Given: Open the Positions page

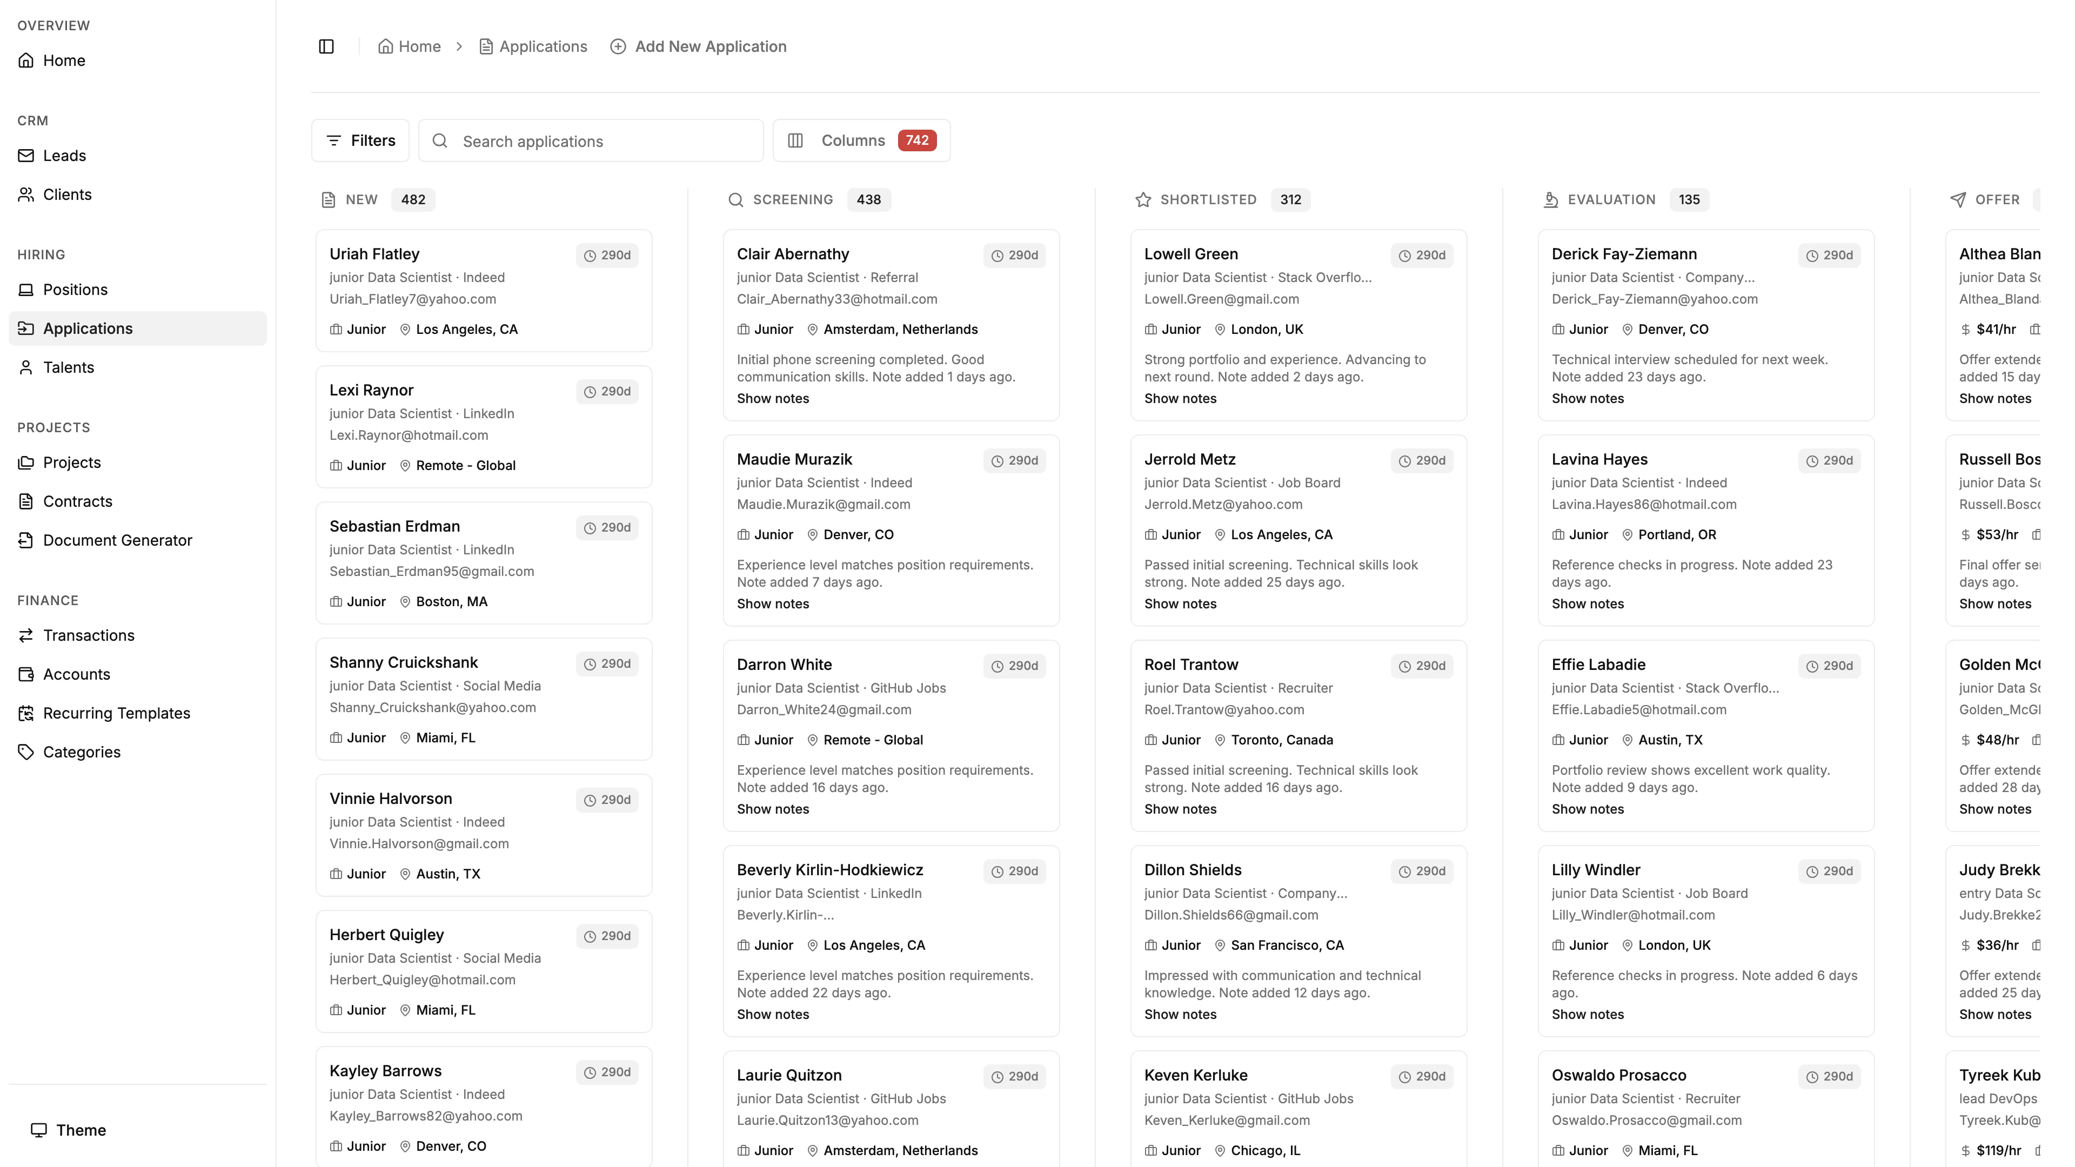Looking at the screenshot, I should (138, 289).
